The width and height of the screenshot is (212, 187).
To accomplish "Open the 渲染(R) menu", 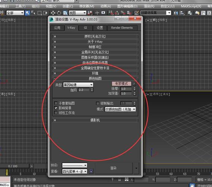I will click(x=149, y=6).
